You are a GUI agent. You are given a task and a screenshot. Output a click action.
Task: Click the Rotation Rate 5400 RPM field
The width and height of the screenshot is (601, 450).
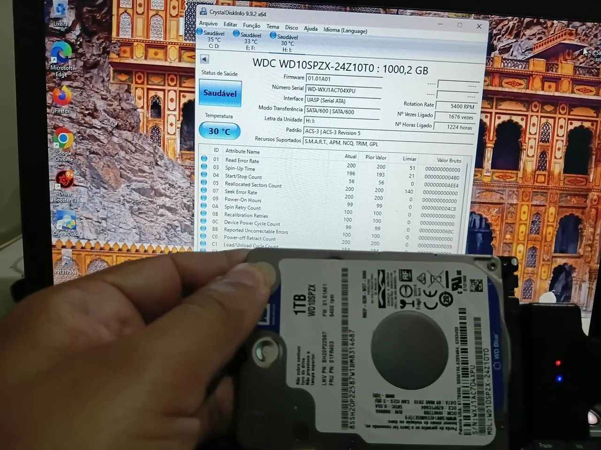pos(456,106)
